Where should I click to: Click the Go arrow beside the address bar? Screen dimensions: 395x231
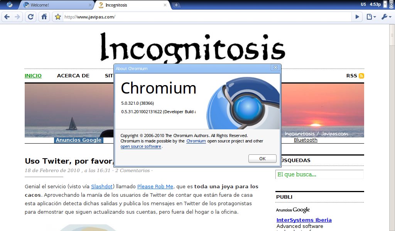coord(357,17)
